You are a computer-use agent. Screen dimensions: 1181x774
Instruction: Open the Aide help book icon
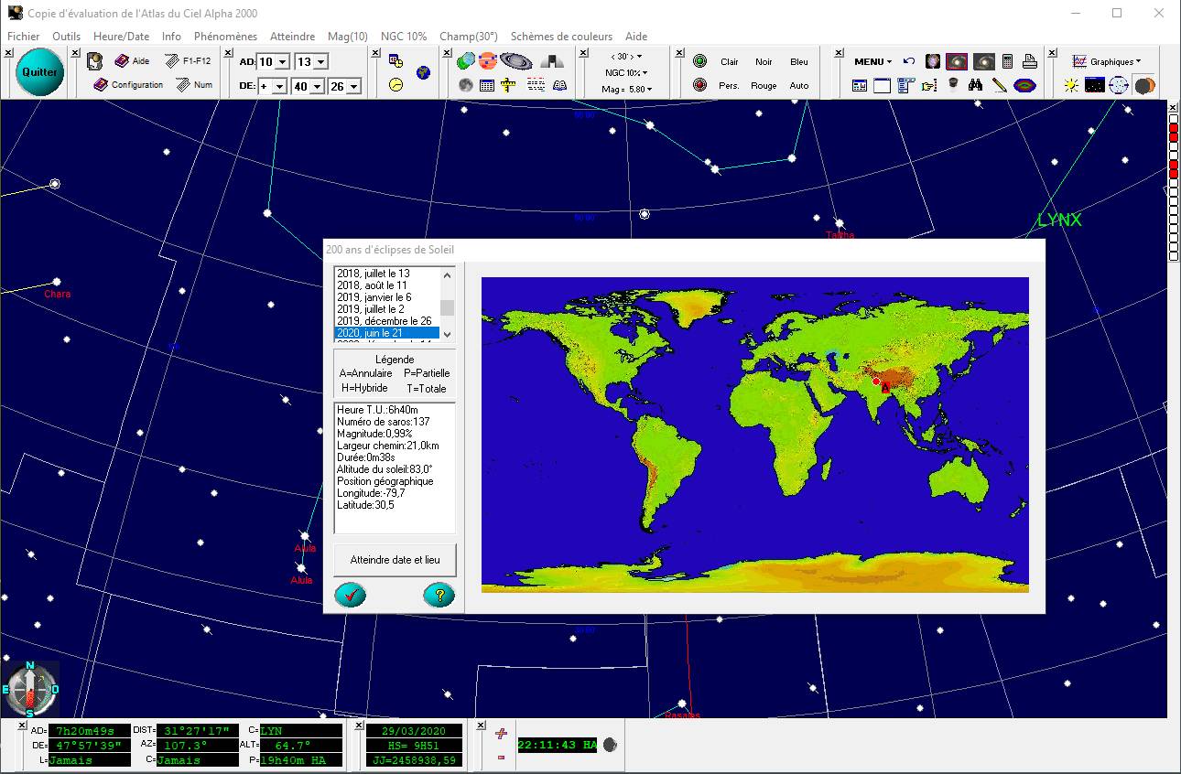[x=122, y=61]
